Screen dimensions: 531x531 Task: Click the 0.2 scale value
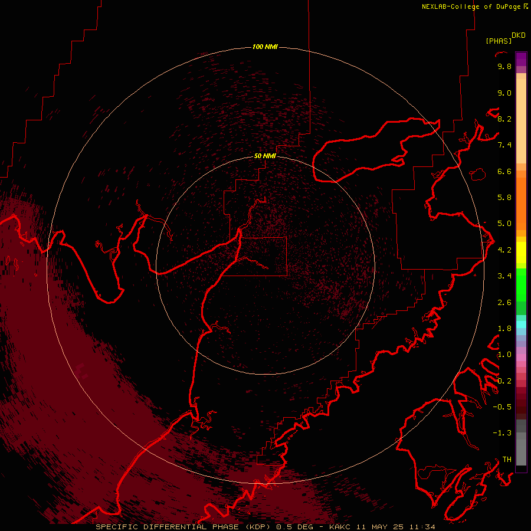[x=504, y=381]
